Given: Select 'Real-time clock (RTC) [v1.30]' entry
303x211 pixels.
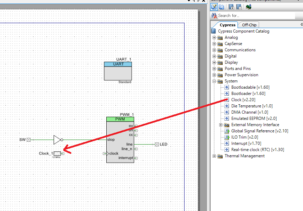Looking at the screenshot, I should click(x=257, y=149).
